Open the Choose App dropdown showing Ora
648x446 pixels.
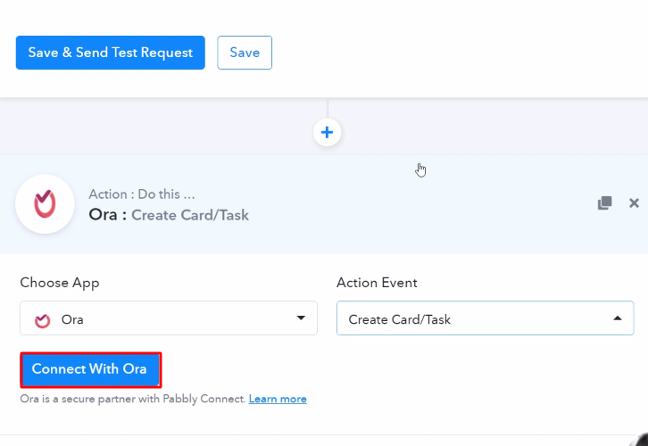click(169, 318)
